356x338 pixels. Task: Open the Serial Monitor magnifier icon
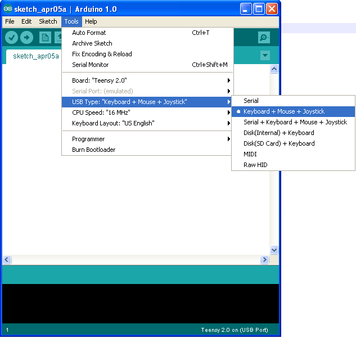[x=264, y=38]
